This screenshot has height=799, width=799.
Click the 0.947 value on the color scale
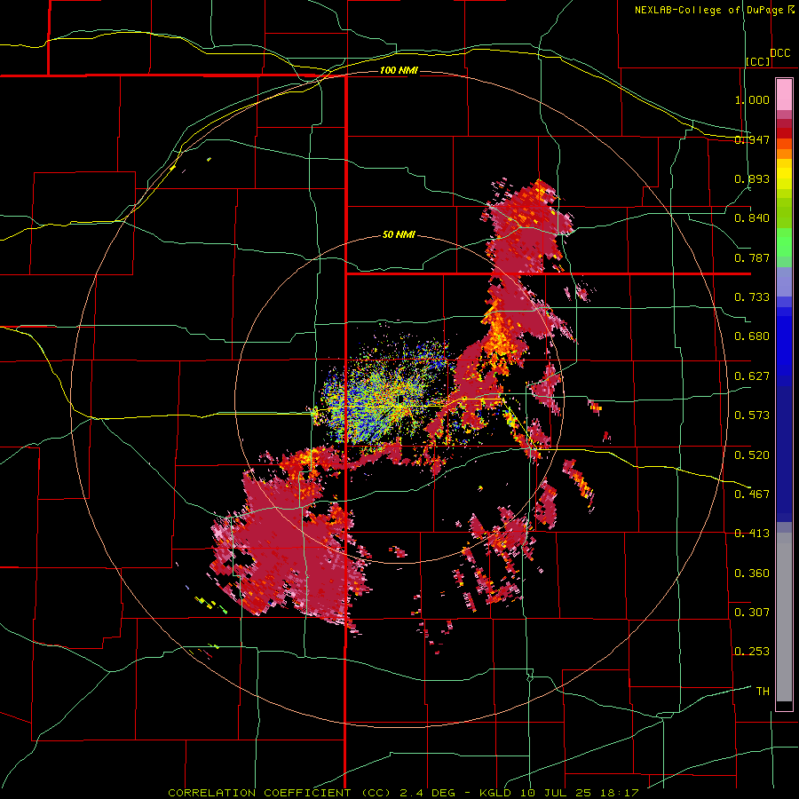(752, 139)
